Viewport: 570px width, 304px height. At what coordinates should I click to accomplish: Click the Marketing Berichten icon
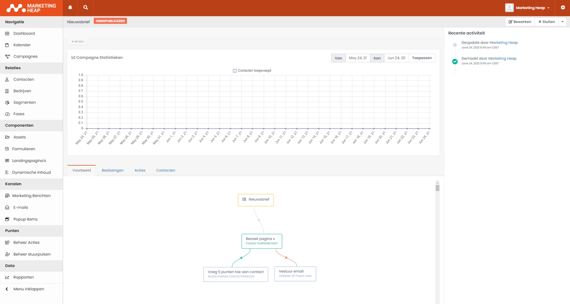pyautogui.click(x=7, y=196)
